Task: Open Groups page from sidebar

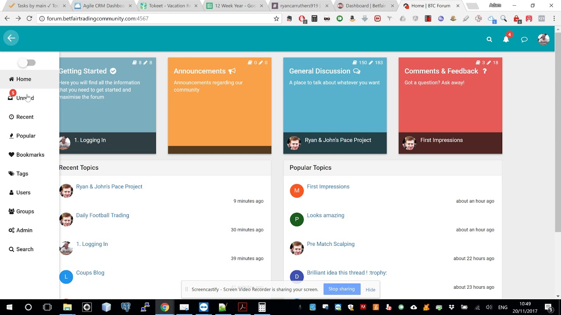Action: [x=25, y=211]
